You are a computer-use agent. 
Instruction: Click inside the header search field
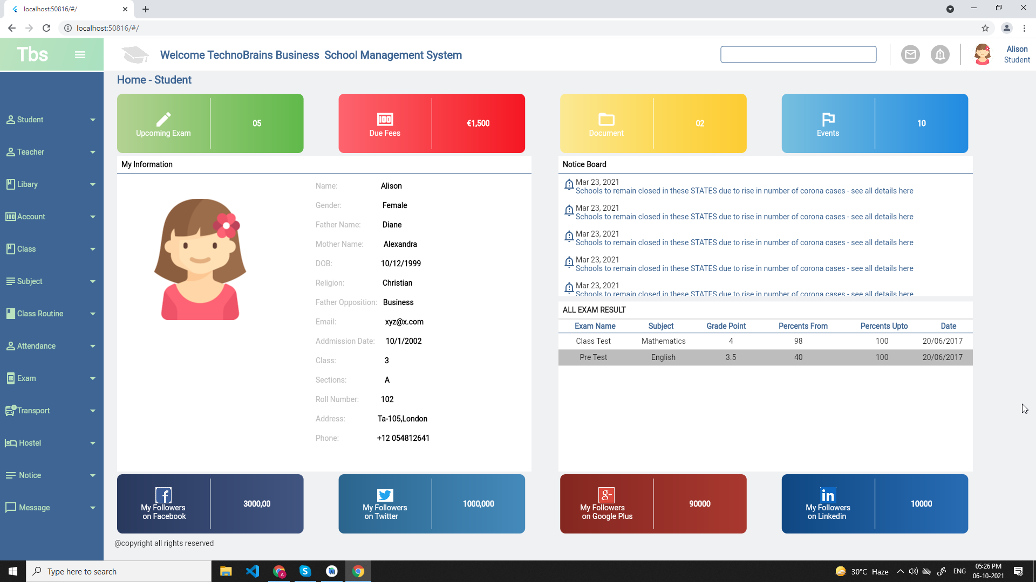[x=799, y=54]
